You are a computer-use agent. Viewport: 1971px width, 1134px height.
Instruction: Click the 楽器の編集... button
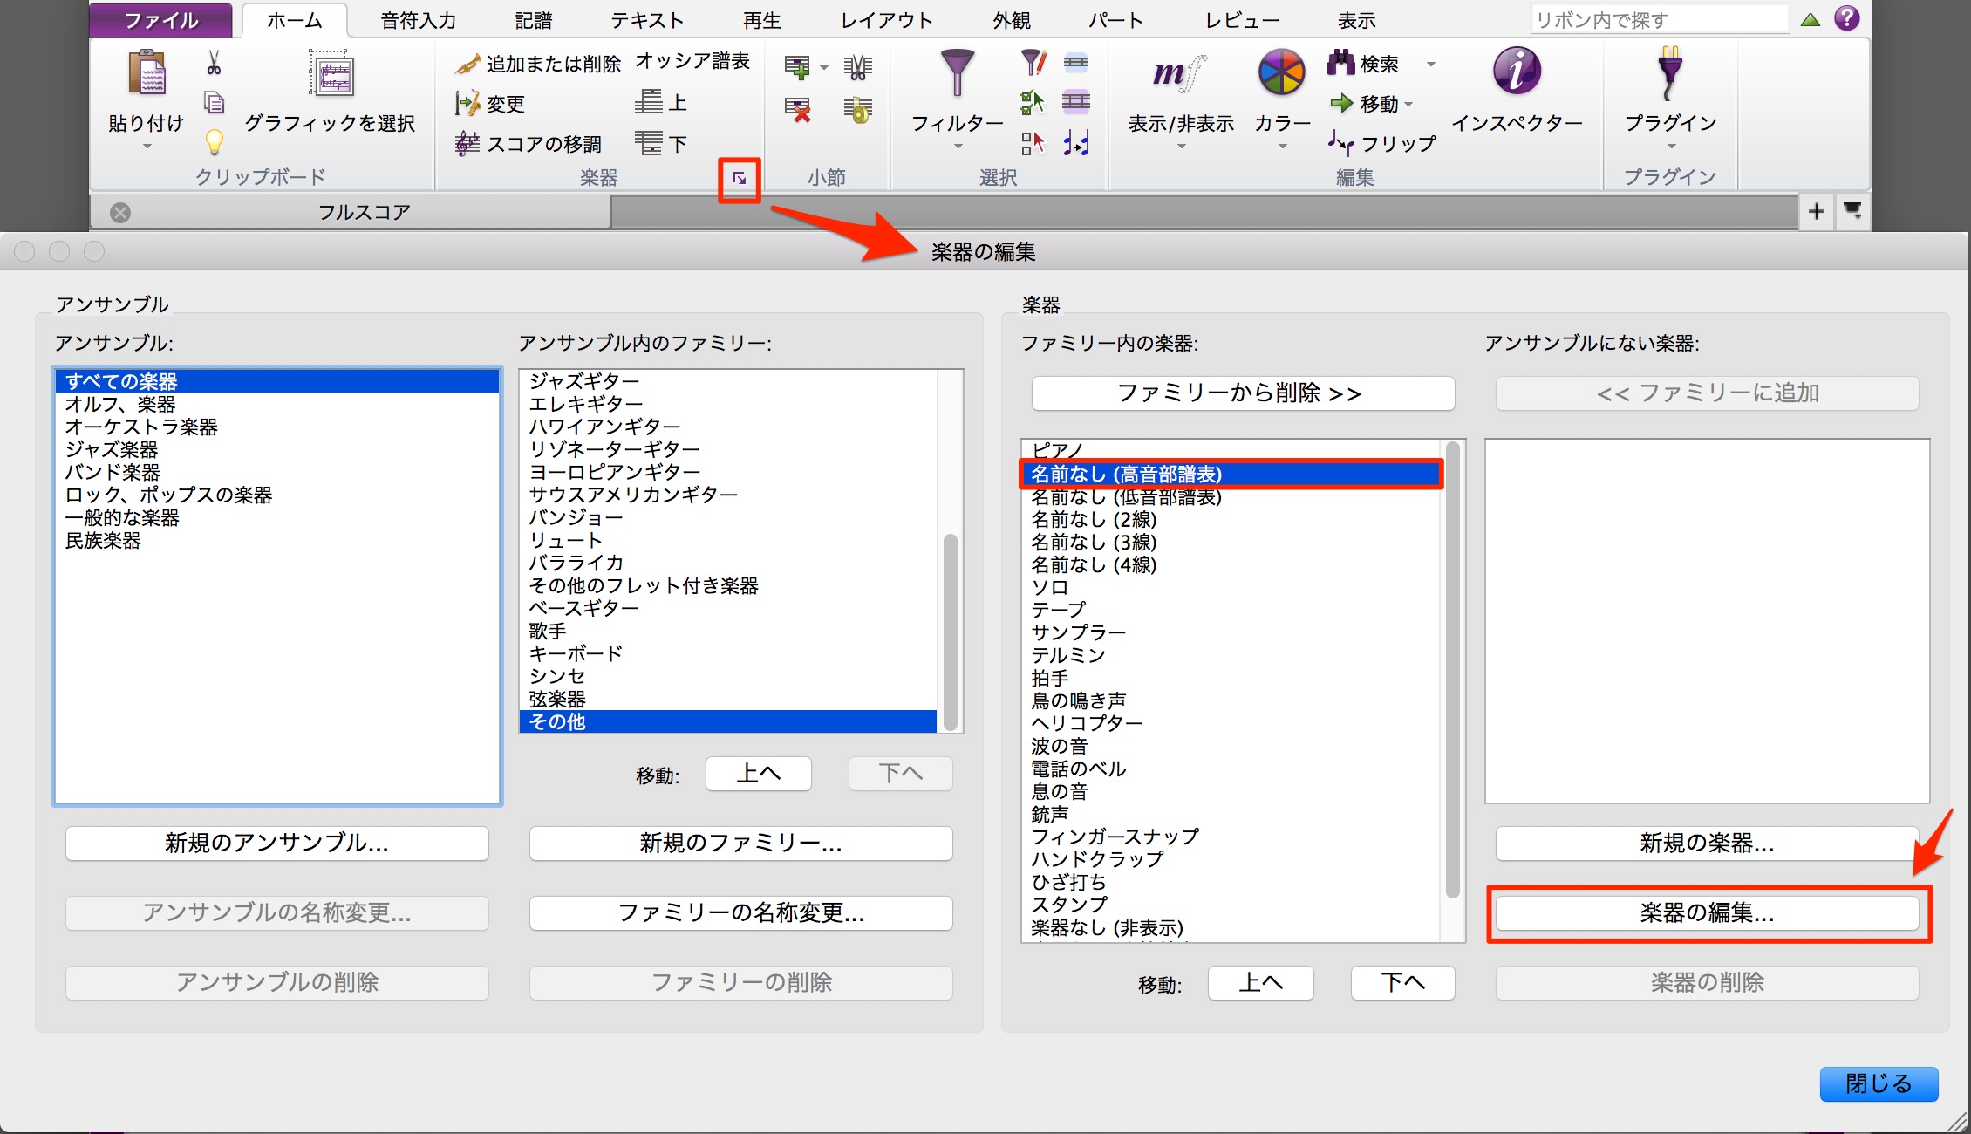(1707, 913)
